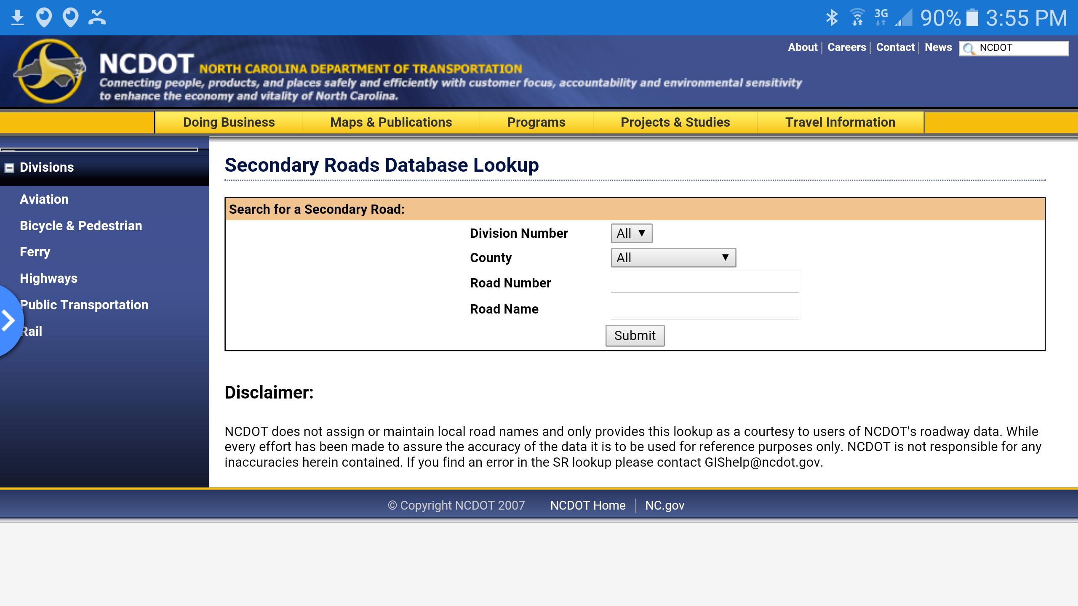Open the Programs menu
This screenshot has height=606, width=1078.
536,122
